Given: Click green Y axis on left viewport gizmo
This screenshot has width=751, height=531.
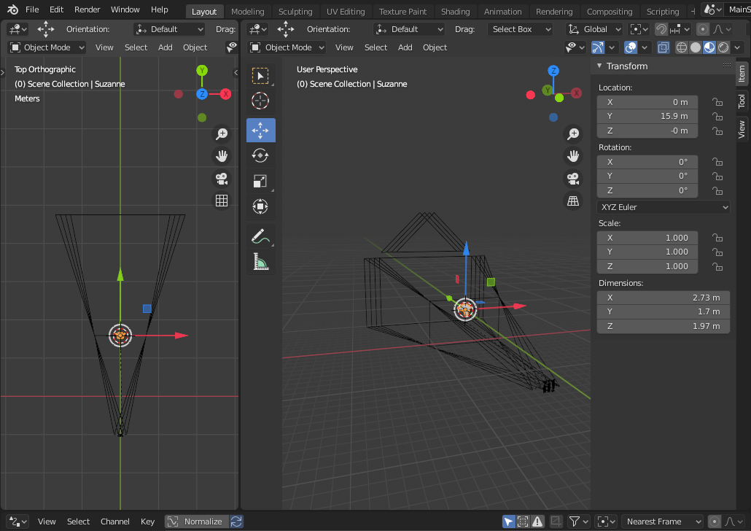Looking at the screenshot, I should (202, 71).
